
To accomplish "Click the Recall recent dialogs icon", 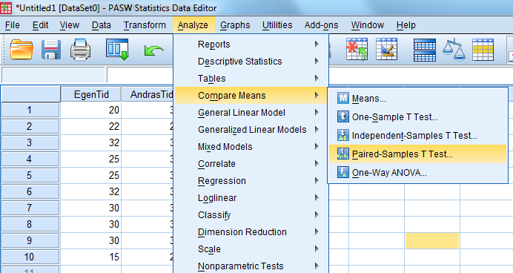I will coord(117,50).
